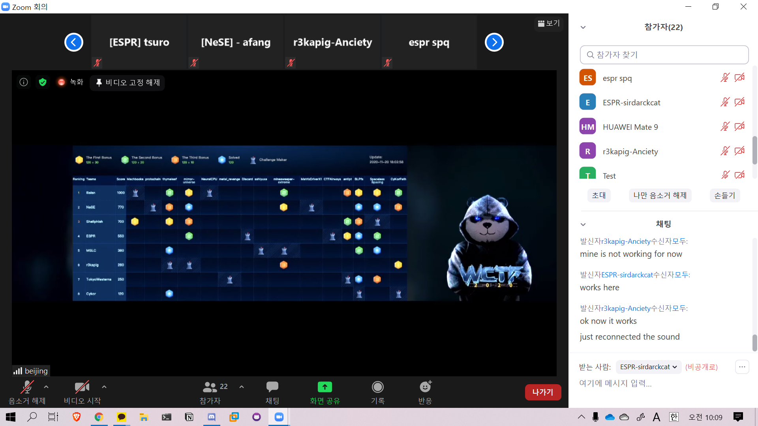Expand audio options arrow beside microphone

tap(46, 387)
